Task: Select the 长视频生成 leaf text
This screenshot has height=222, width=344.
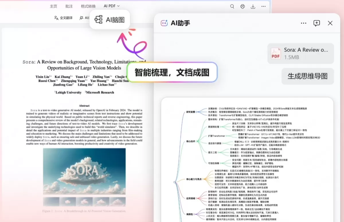Action: (x=244, y=174)
